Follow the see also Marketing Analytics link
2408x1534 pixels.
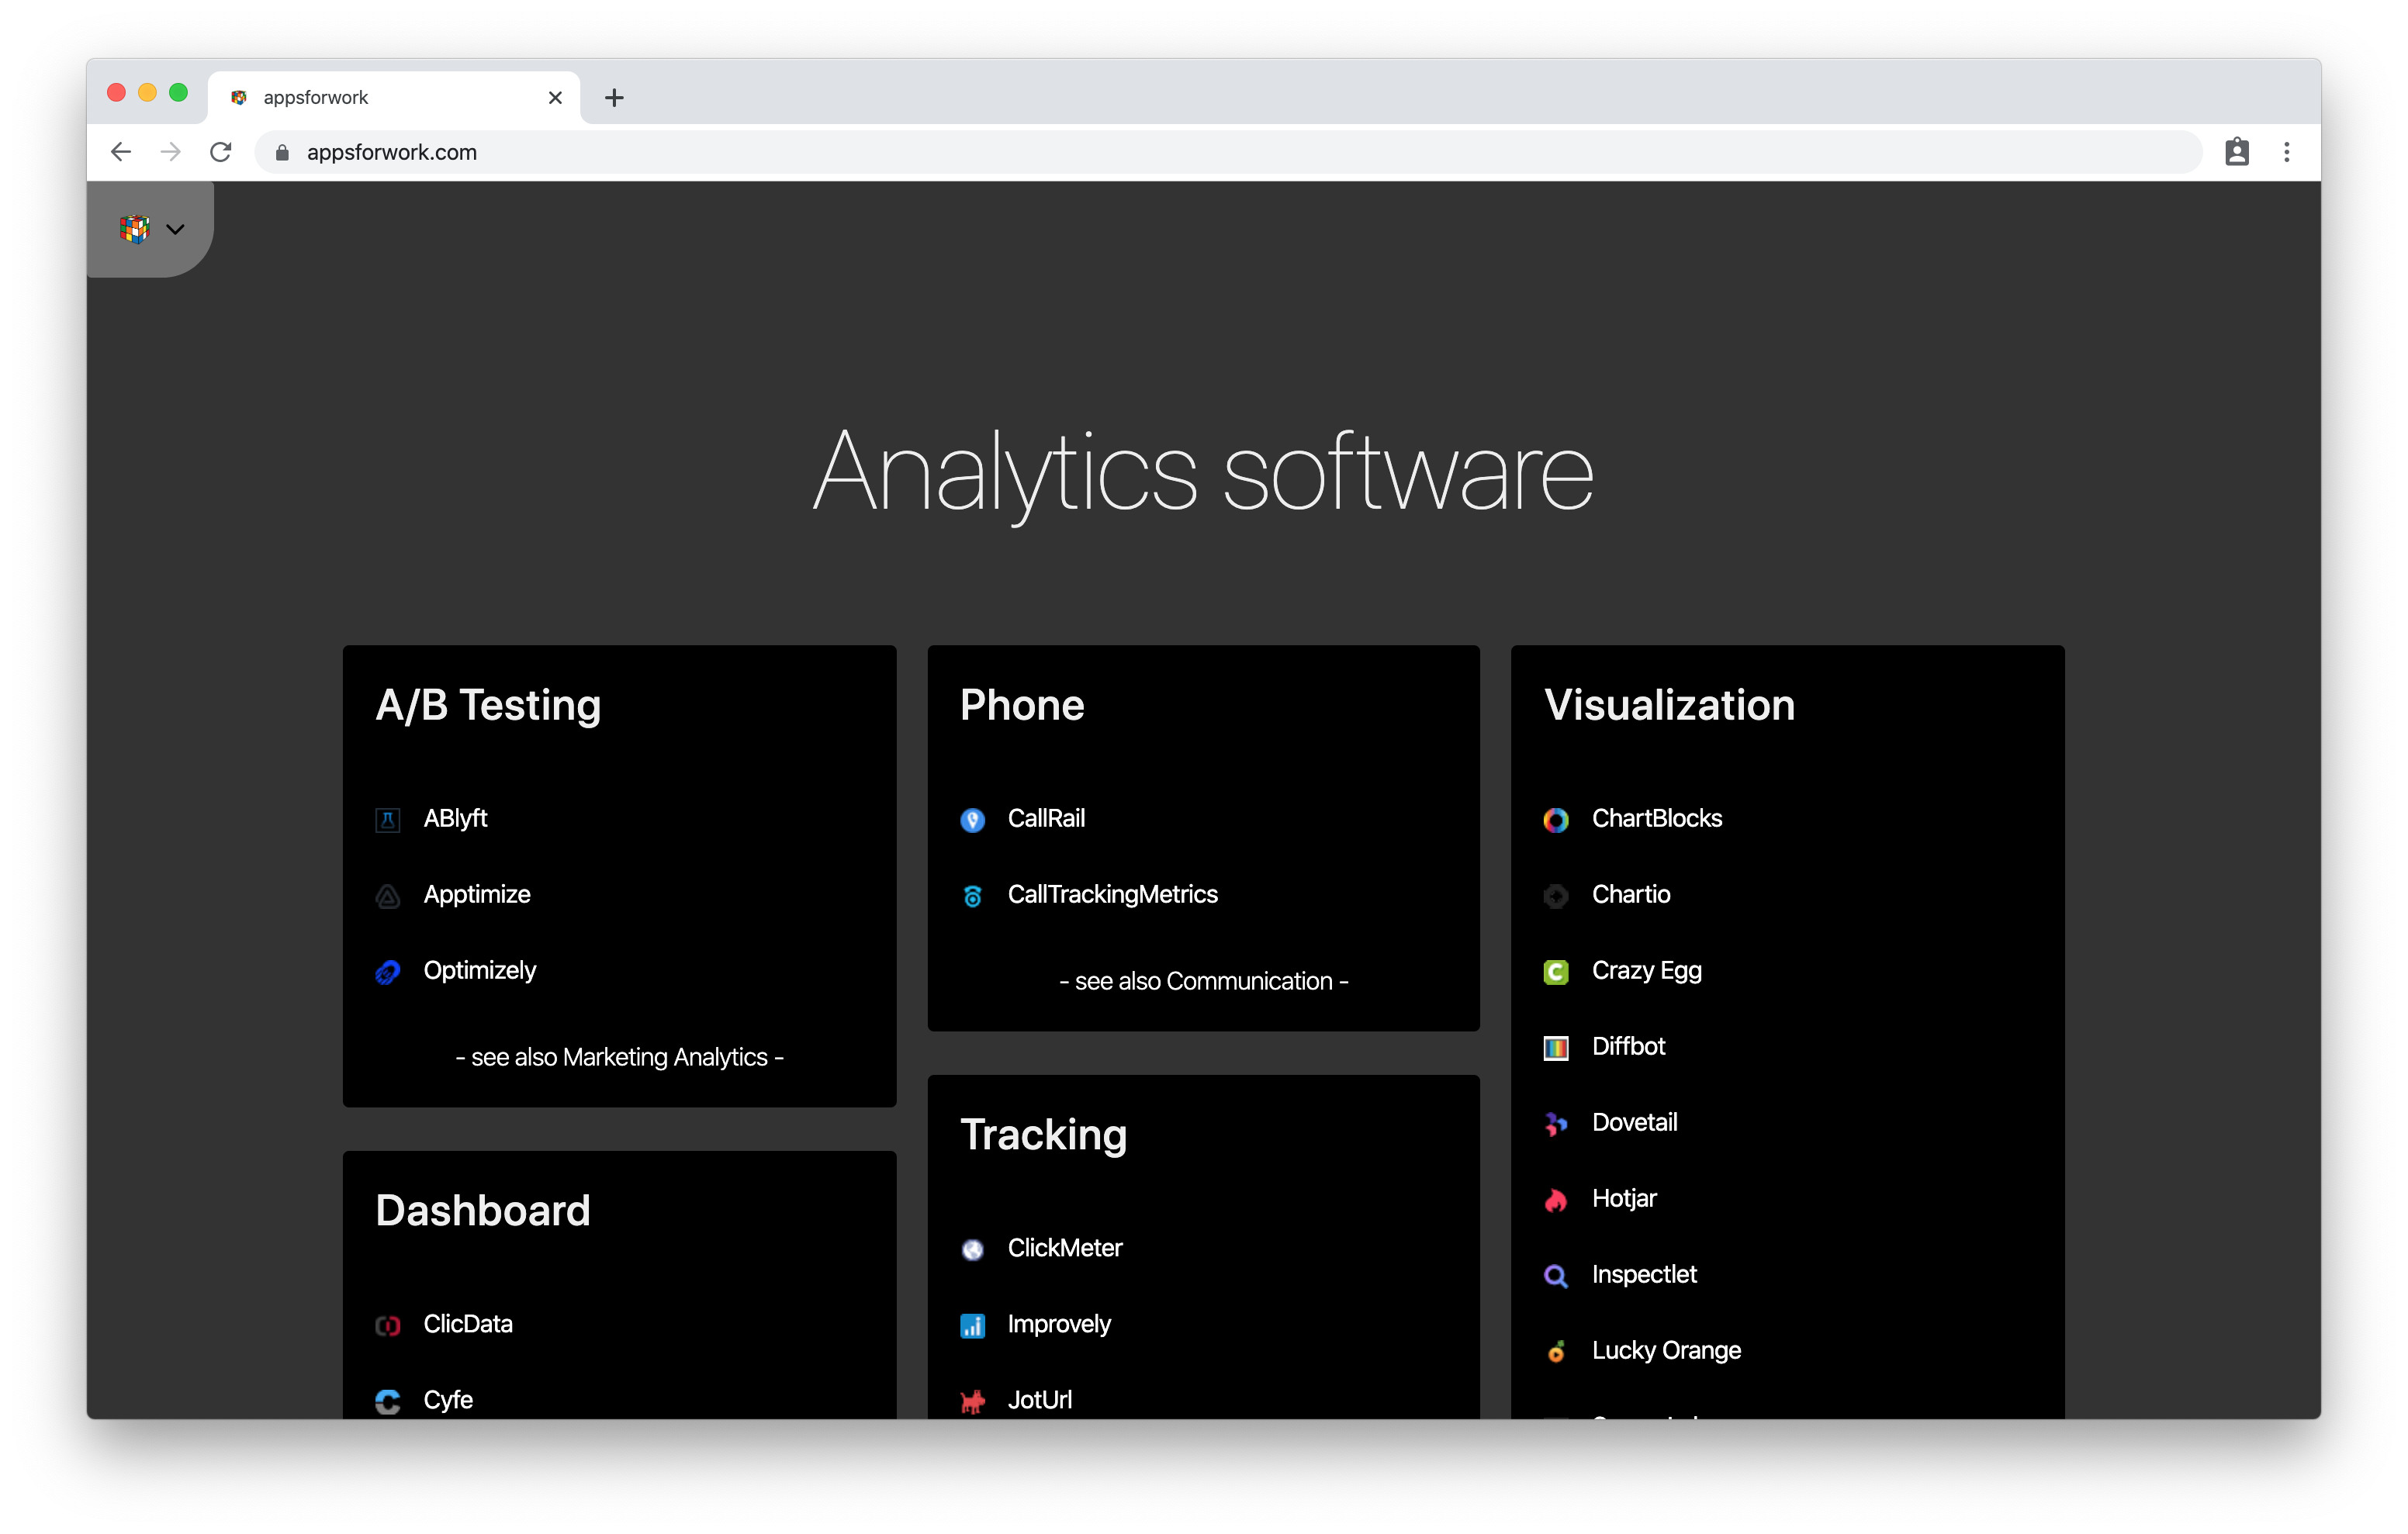click(619, 1057)
